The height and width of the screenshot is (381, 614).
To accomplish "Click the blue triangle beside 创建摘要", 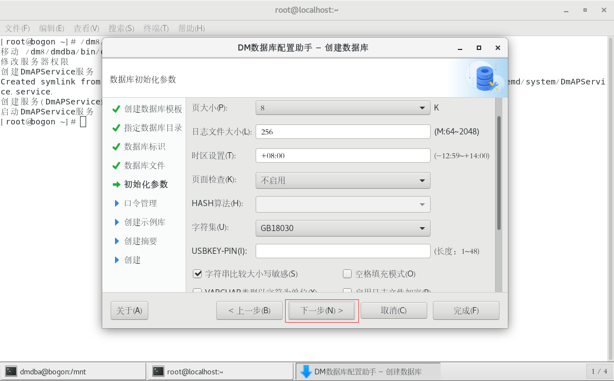I will click(x=117, y=241).
